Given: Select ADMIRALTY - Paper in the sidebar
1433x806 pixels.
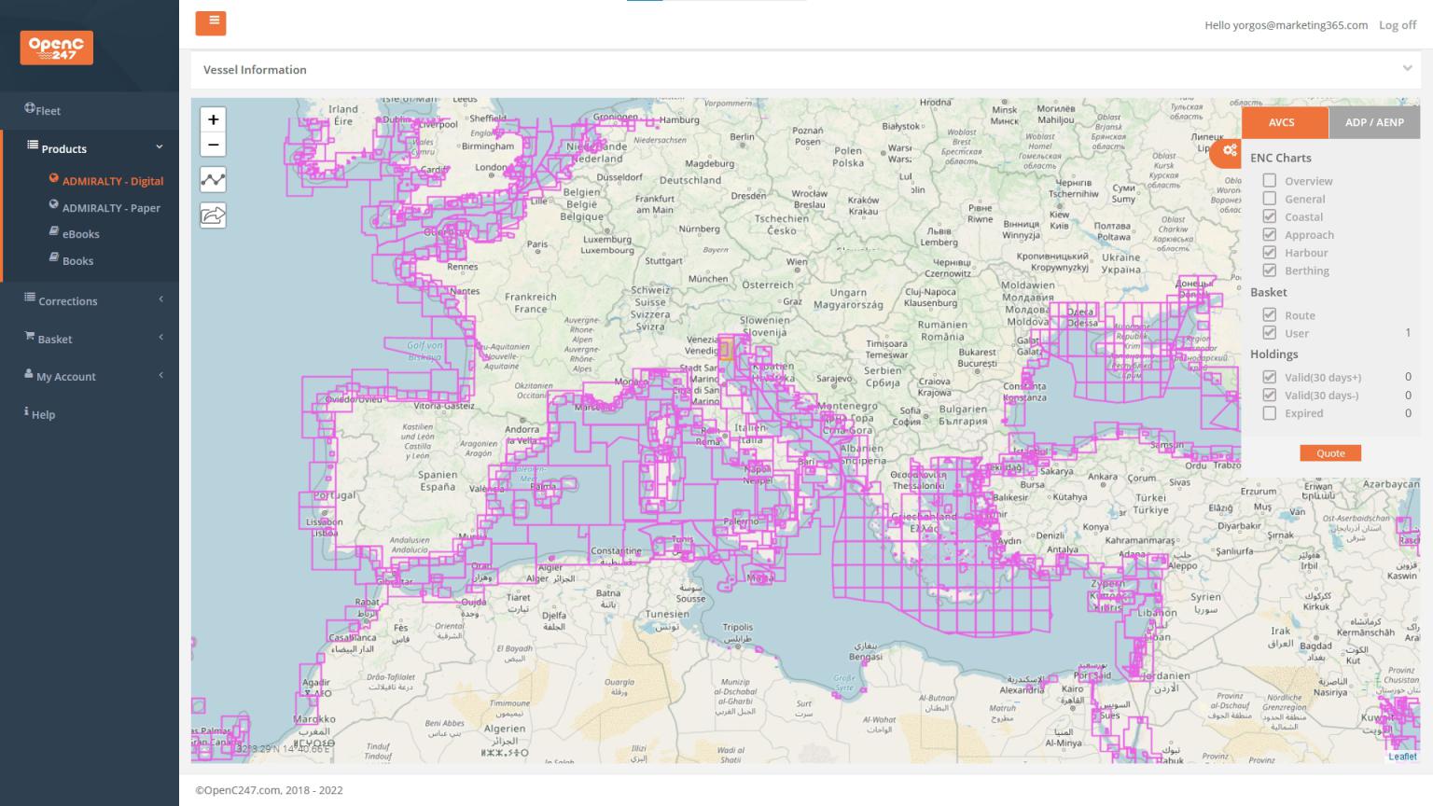Looking at the screenshot, I should [111, 207].
